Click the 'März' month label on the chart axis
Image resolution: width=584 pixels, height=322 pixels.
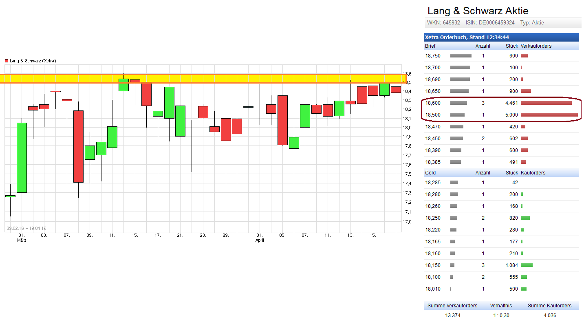pos(22,240)
